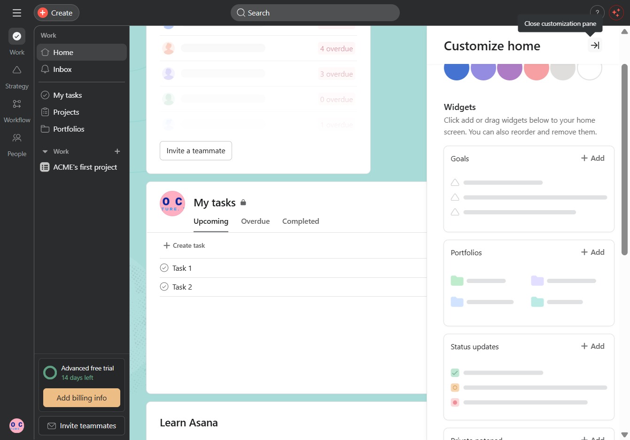
Task: Click the customize pane scrollbar
Action: click(624, 160)
